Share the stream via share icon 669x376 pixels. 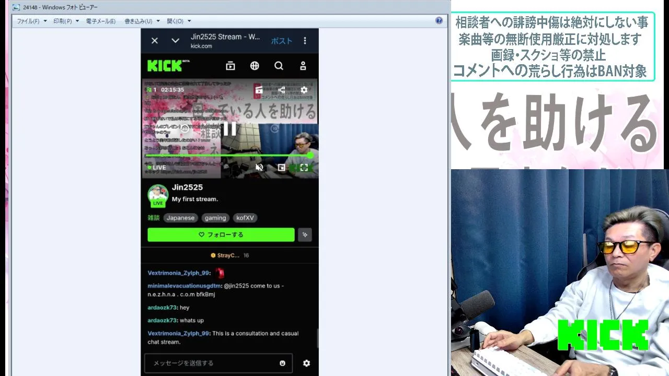point(282,90)
